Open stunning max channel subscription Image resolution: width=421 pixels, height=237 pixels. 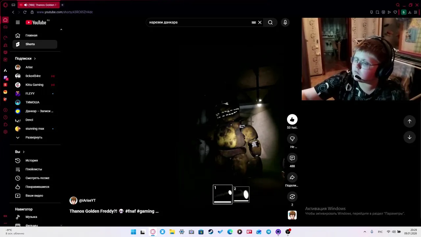coord(35,129)
